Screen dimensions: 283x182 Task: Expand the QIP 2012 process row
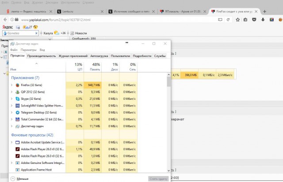[12, 92]
